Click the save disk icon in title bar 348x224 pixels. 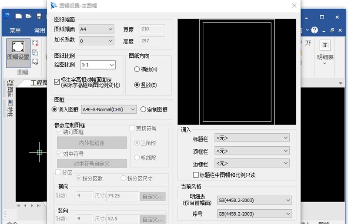tap(39, 16)
